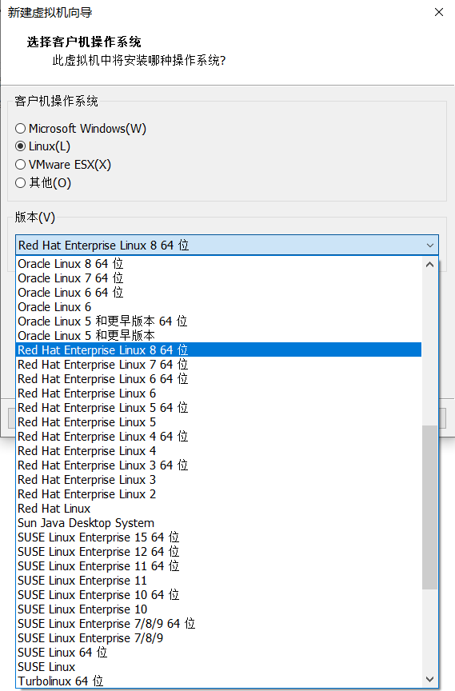The width and height of the screenshot is (455, 691).
Task: Select plain SUSE Linux entry
Action: (218, 667)
